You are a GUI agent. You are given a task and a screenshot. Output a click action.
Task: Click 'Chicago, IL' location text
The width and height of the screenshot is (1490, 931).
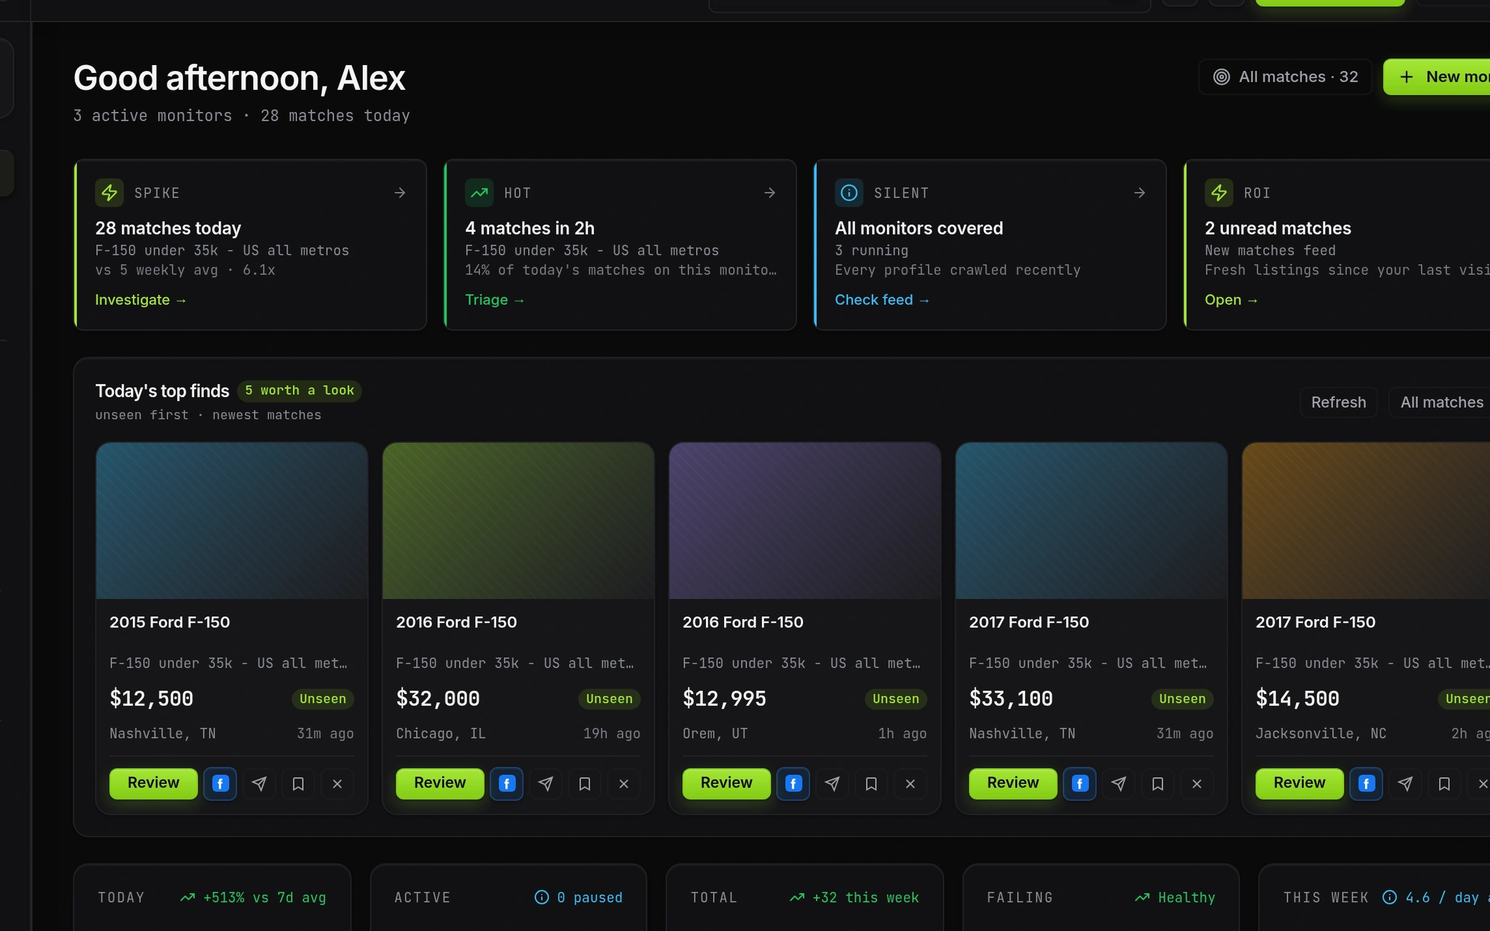(440, 733)
